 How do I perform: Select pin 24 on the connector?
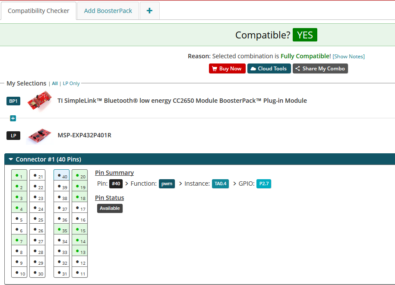[37, 208]
